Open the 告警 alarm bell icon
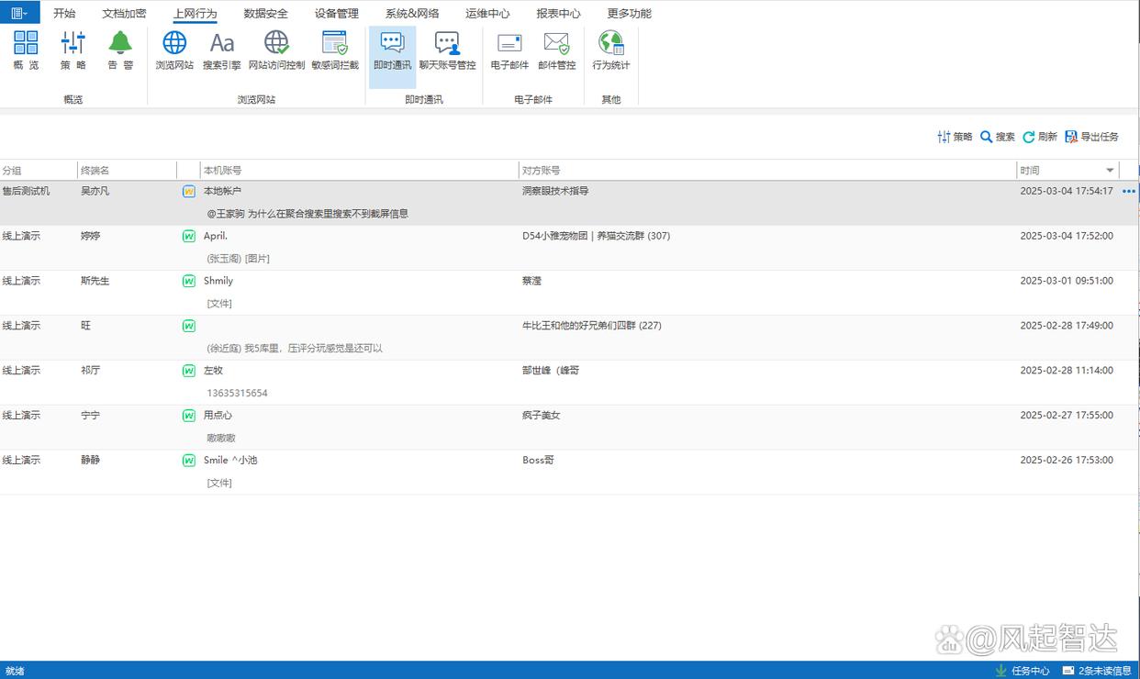This screenshot has height=679, width=1140. coord(120,51)
